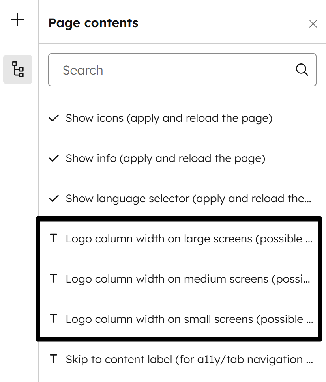Open the add element plus icon
326x382 pixels.
(17, 19)
